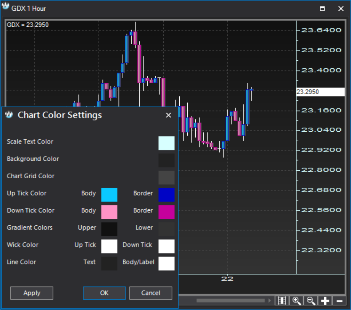
Task: Pick the Wick Up Tick color swatch
Action: pos(109,246)
